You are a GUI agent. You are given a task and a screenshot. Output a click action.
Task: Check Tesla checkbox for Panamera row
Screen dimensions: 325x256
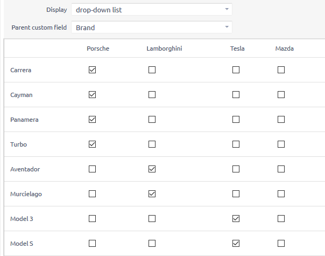point(236,120)
